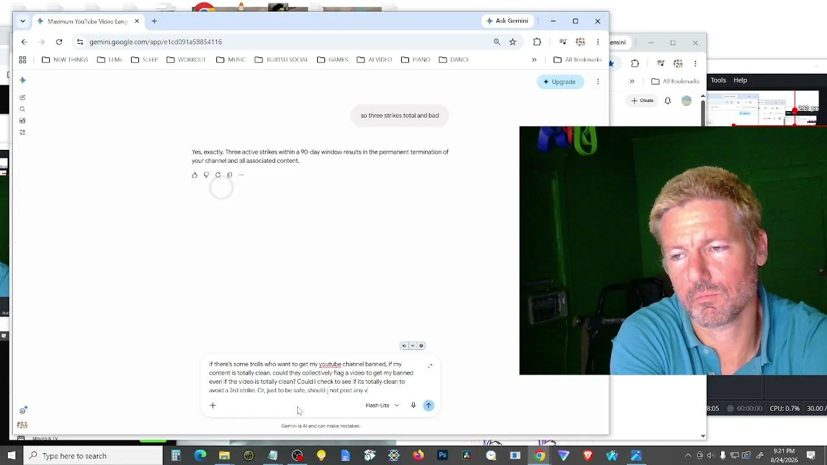Screen dimensions: 827x465
Task: Open the MUSIC bookmark folder
Action: tap(231, 59)
